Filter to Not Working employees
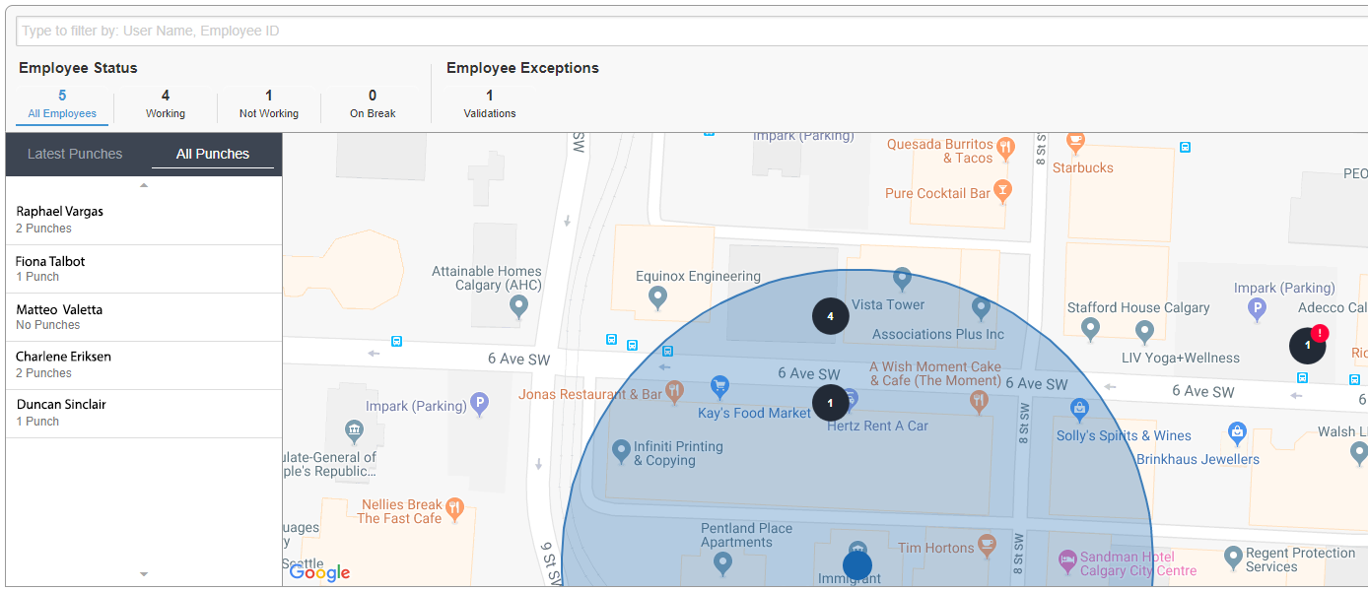 pyautogui.click(x=269, y=103)
